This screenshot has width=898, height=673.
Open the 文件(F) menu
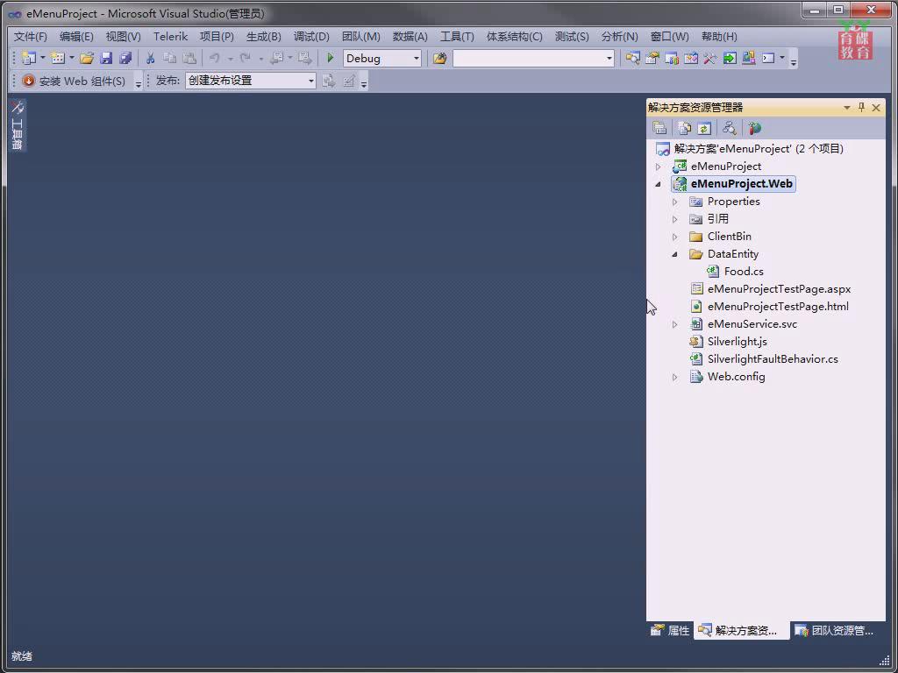click(31, 37)
